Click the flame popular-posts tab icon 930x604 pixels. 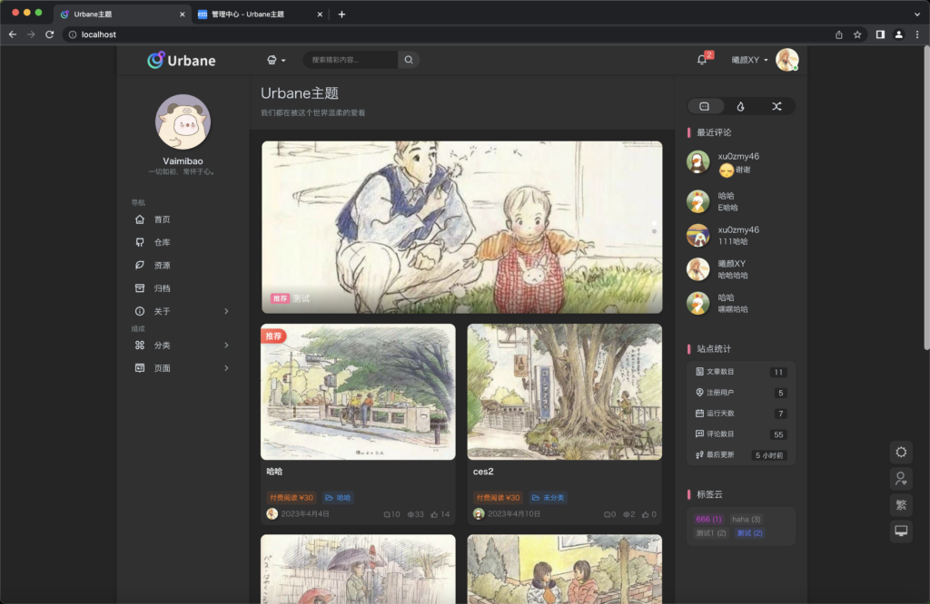click(740, 106)
